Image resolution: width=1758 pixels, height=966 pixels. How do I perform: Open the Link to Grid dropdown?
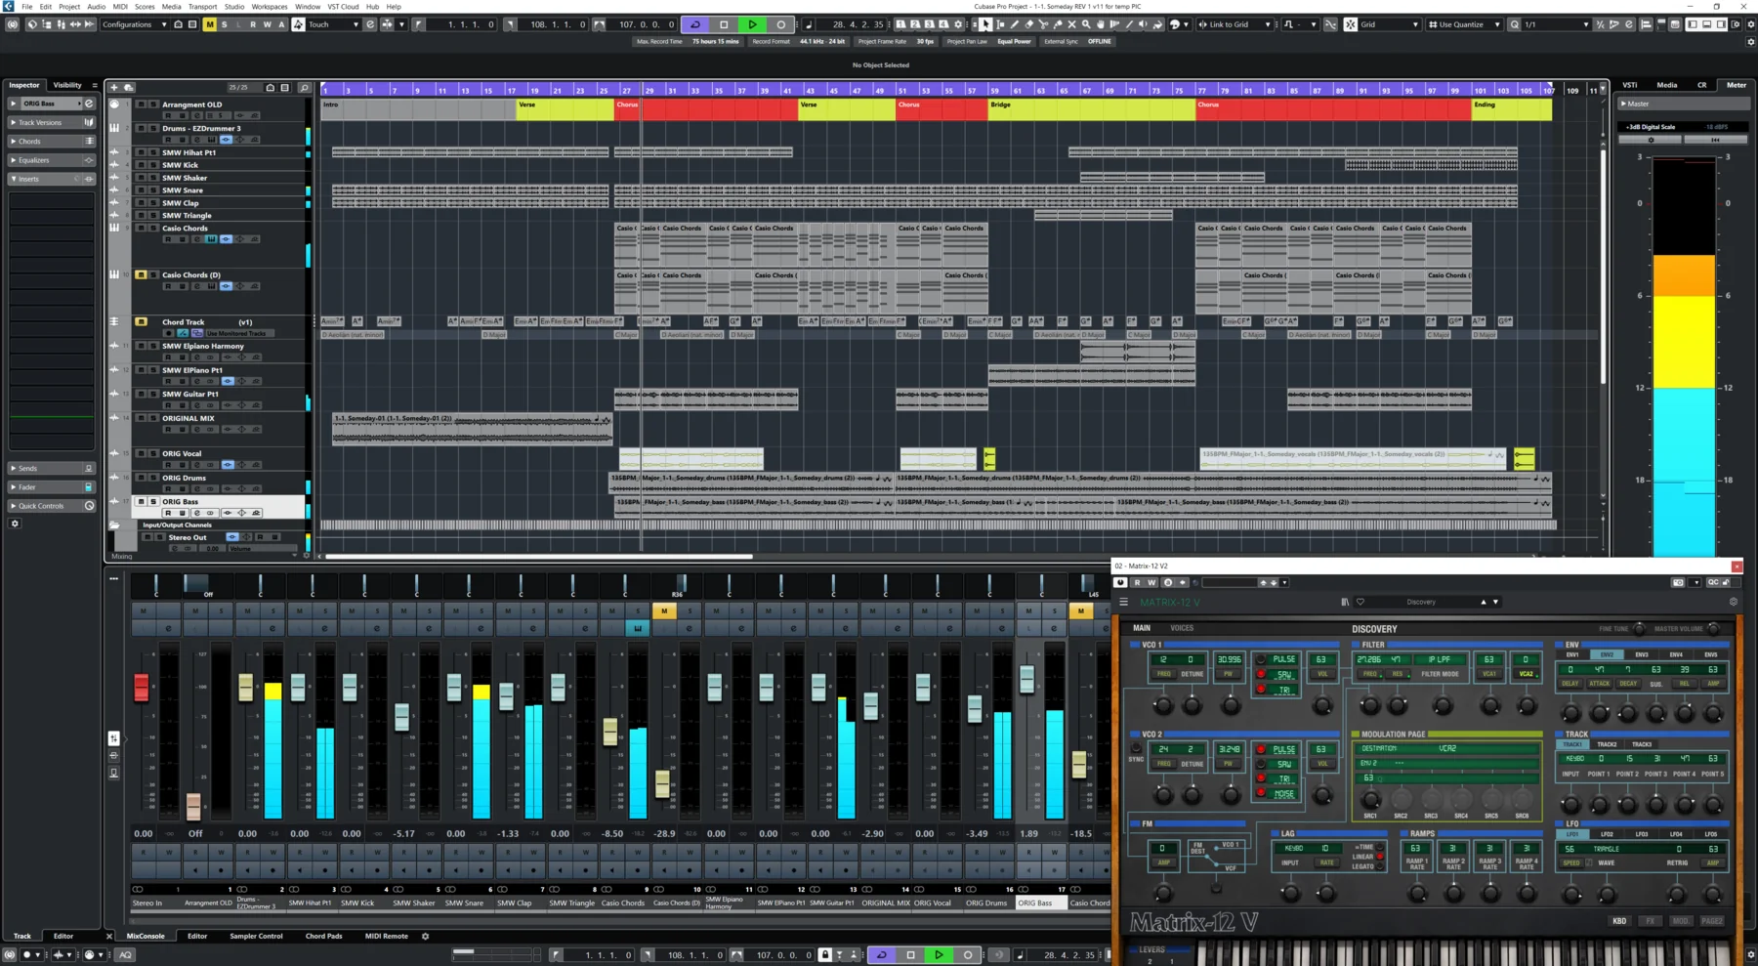pyautogui.click(x=1235, y=24)
